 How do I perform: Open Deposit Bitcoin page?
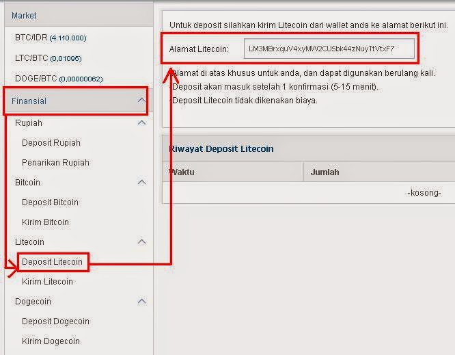tap(50, 202)
